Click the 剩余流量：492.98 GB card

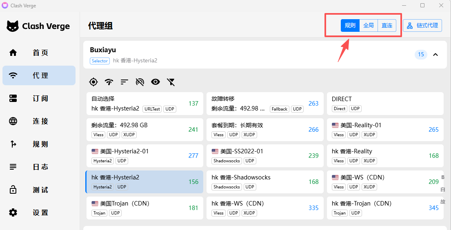coord(144,130)
